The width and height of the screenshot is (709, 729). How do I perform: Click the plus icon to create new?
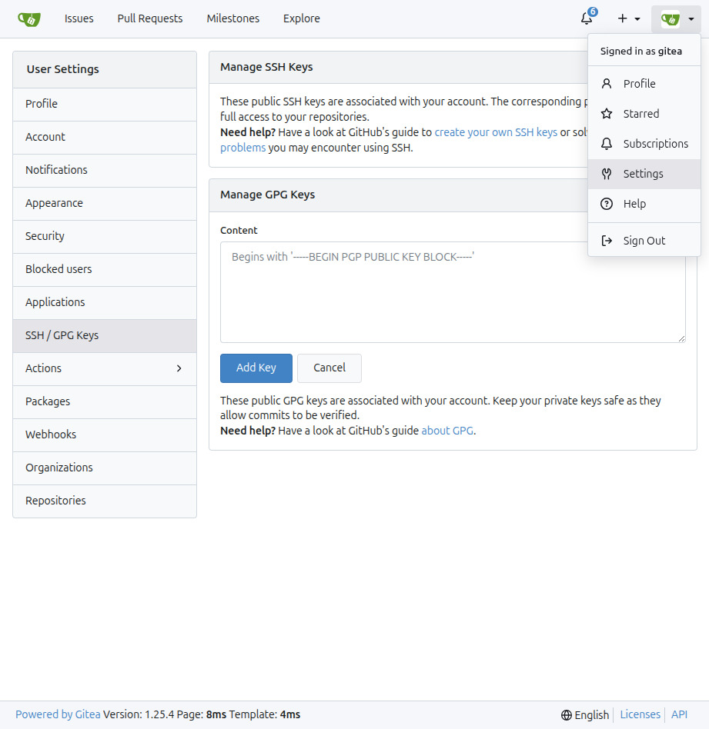pyautogui.click(x=623, y=18)
